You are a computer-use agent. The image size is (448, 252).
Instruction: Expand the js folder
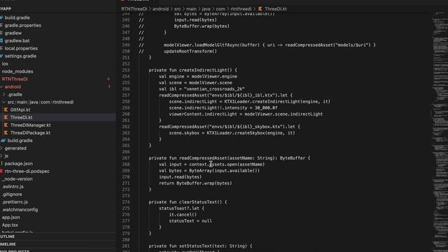coord(6,156)
